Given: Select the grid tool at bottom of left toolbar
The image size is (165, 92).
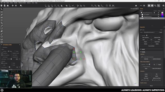Looking at the screenshot, I should [2, 42].
